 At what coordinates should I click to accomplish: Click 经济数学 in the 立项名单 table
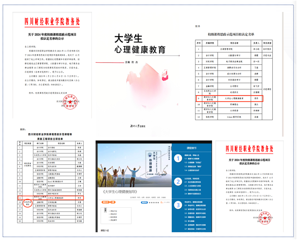[51, 186]
